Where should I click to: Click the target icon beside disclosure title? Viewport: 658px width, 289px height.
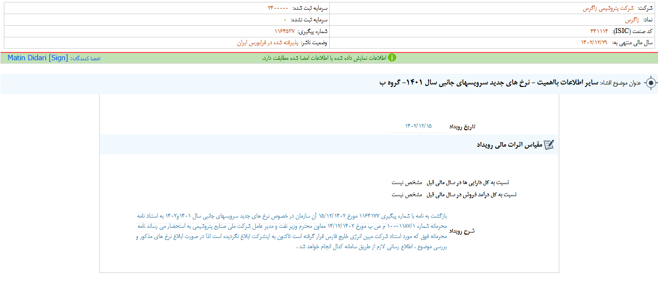(650, 83)
